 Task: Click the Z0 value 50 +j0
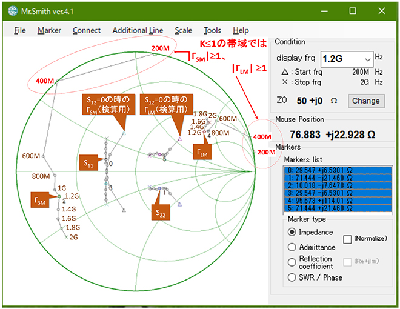point(310,101)
